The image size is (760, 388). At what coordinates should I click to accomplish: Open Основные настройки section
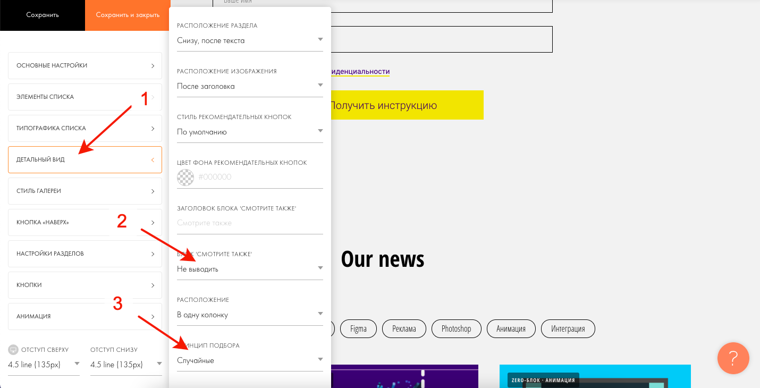tap(85, 65)
